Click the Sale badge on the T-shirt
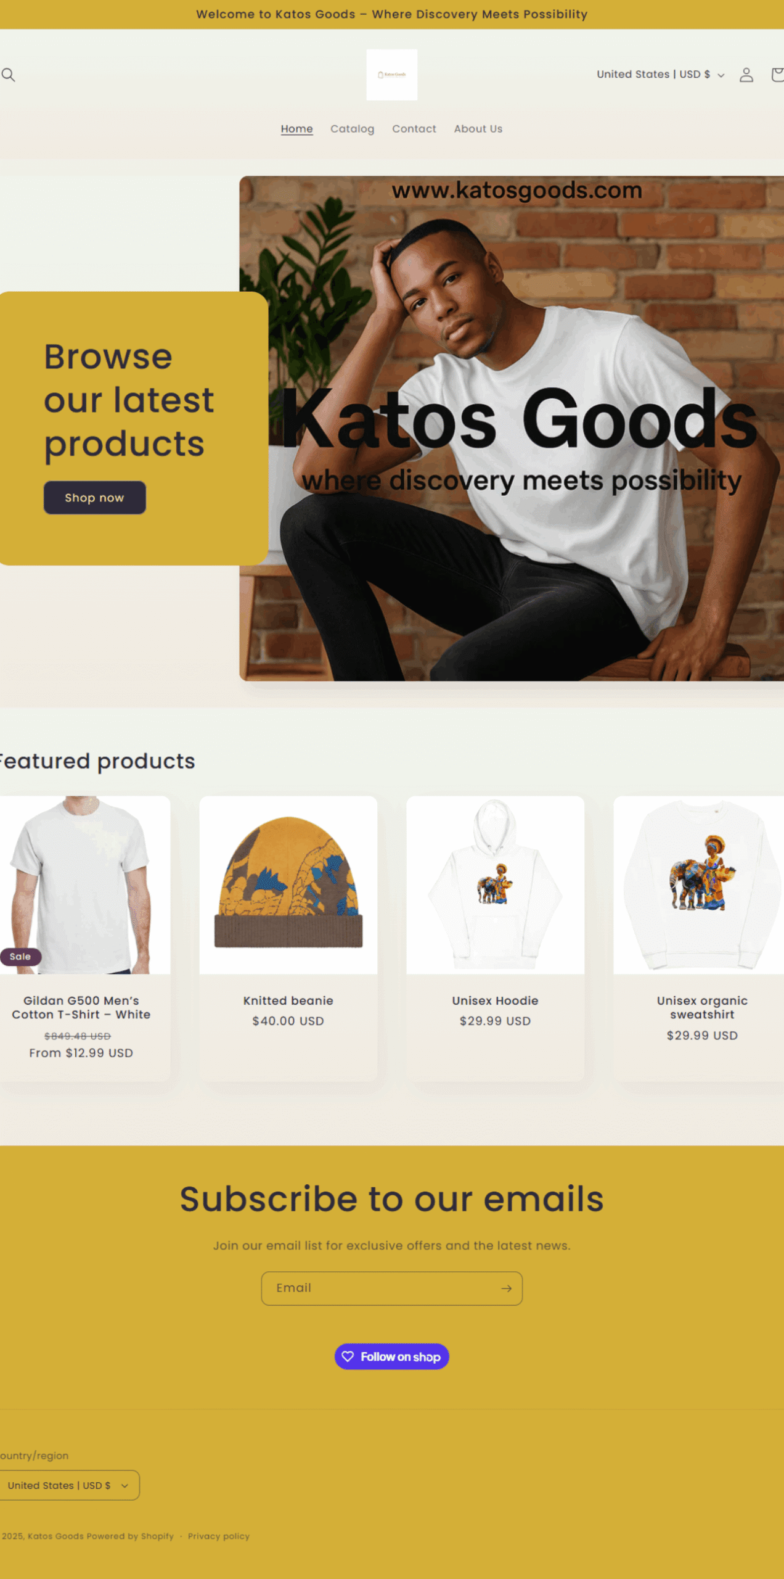This screenshot has height=1579, width=784. pyautogui.click(x=20, y=957)
